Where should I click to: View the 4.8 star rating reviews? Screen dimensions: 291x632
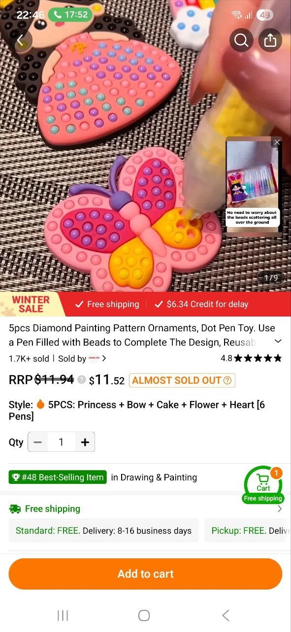point(251,358)
